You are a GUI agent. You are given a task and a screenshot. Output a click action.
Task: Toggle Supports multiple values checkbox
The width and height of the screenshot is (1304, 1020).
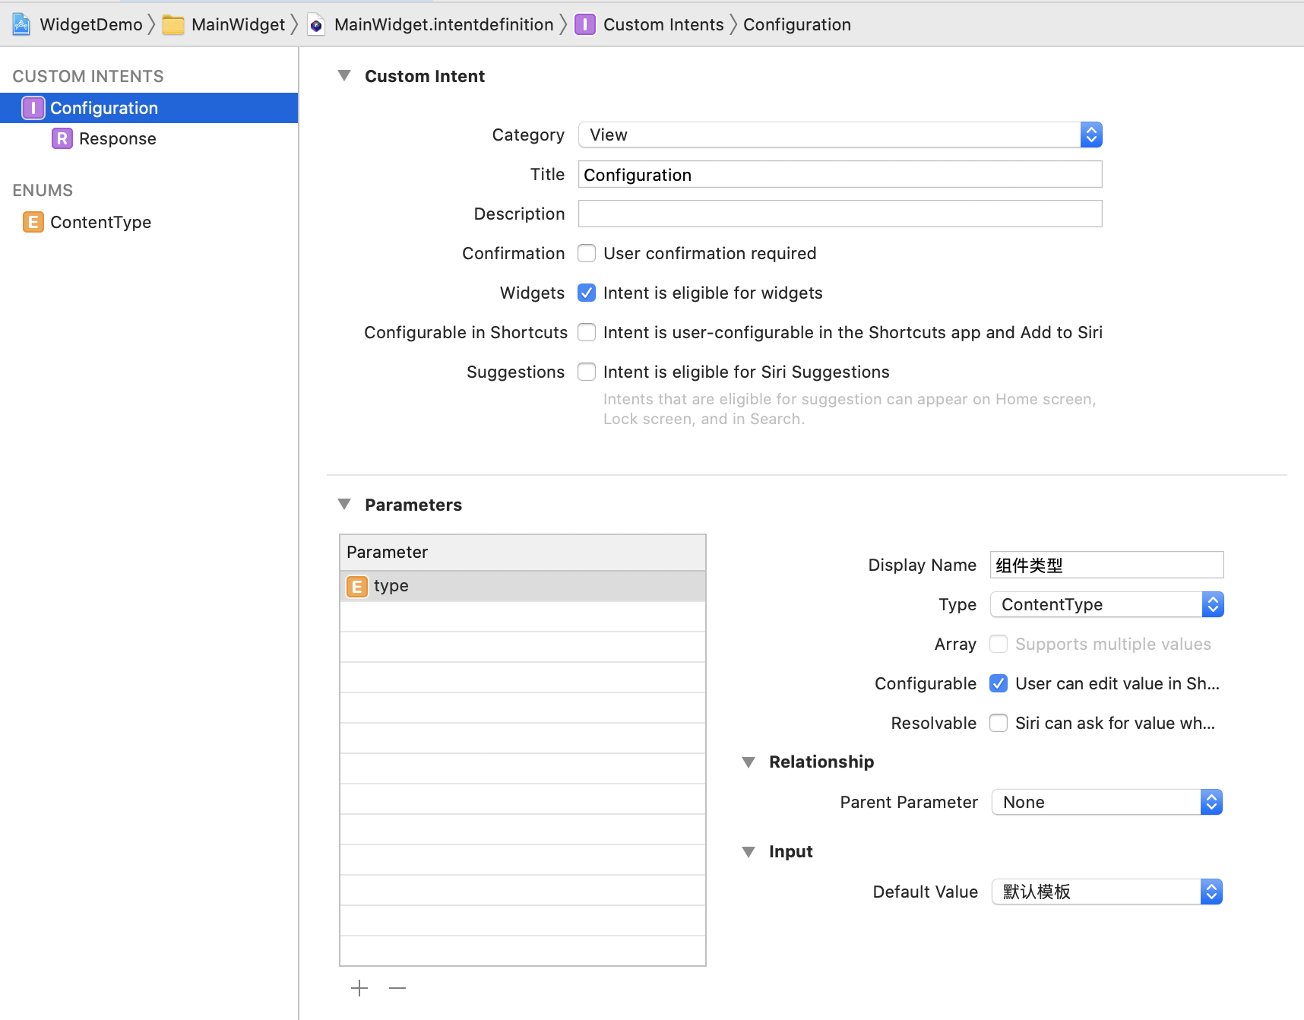(999, 644)
